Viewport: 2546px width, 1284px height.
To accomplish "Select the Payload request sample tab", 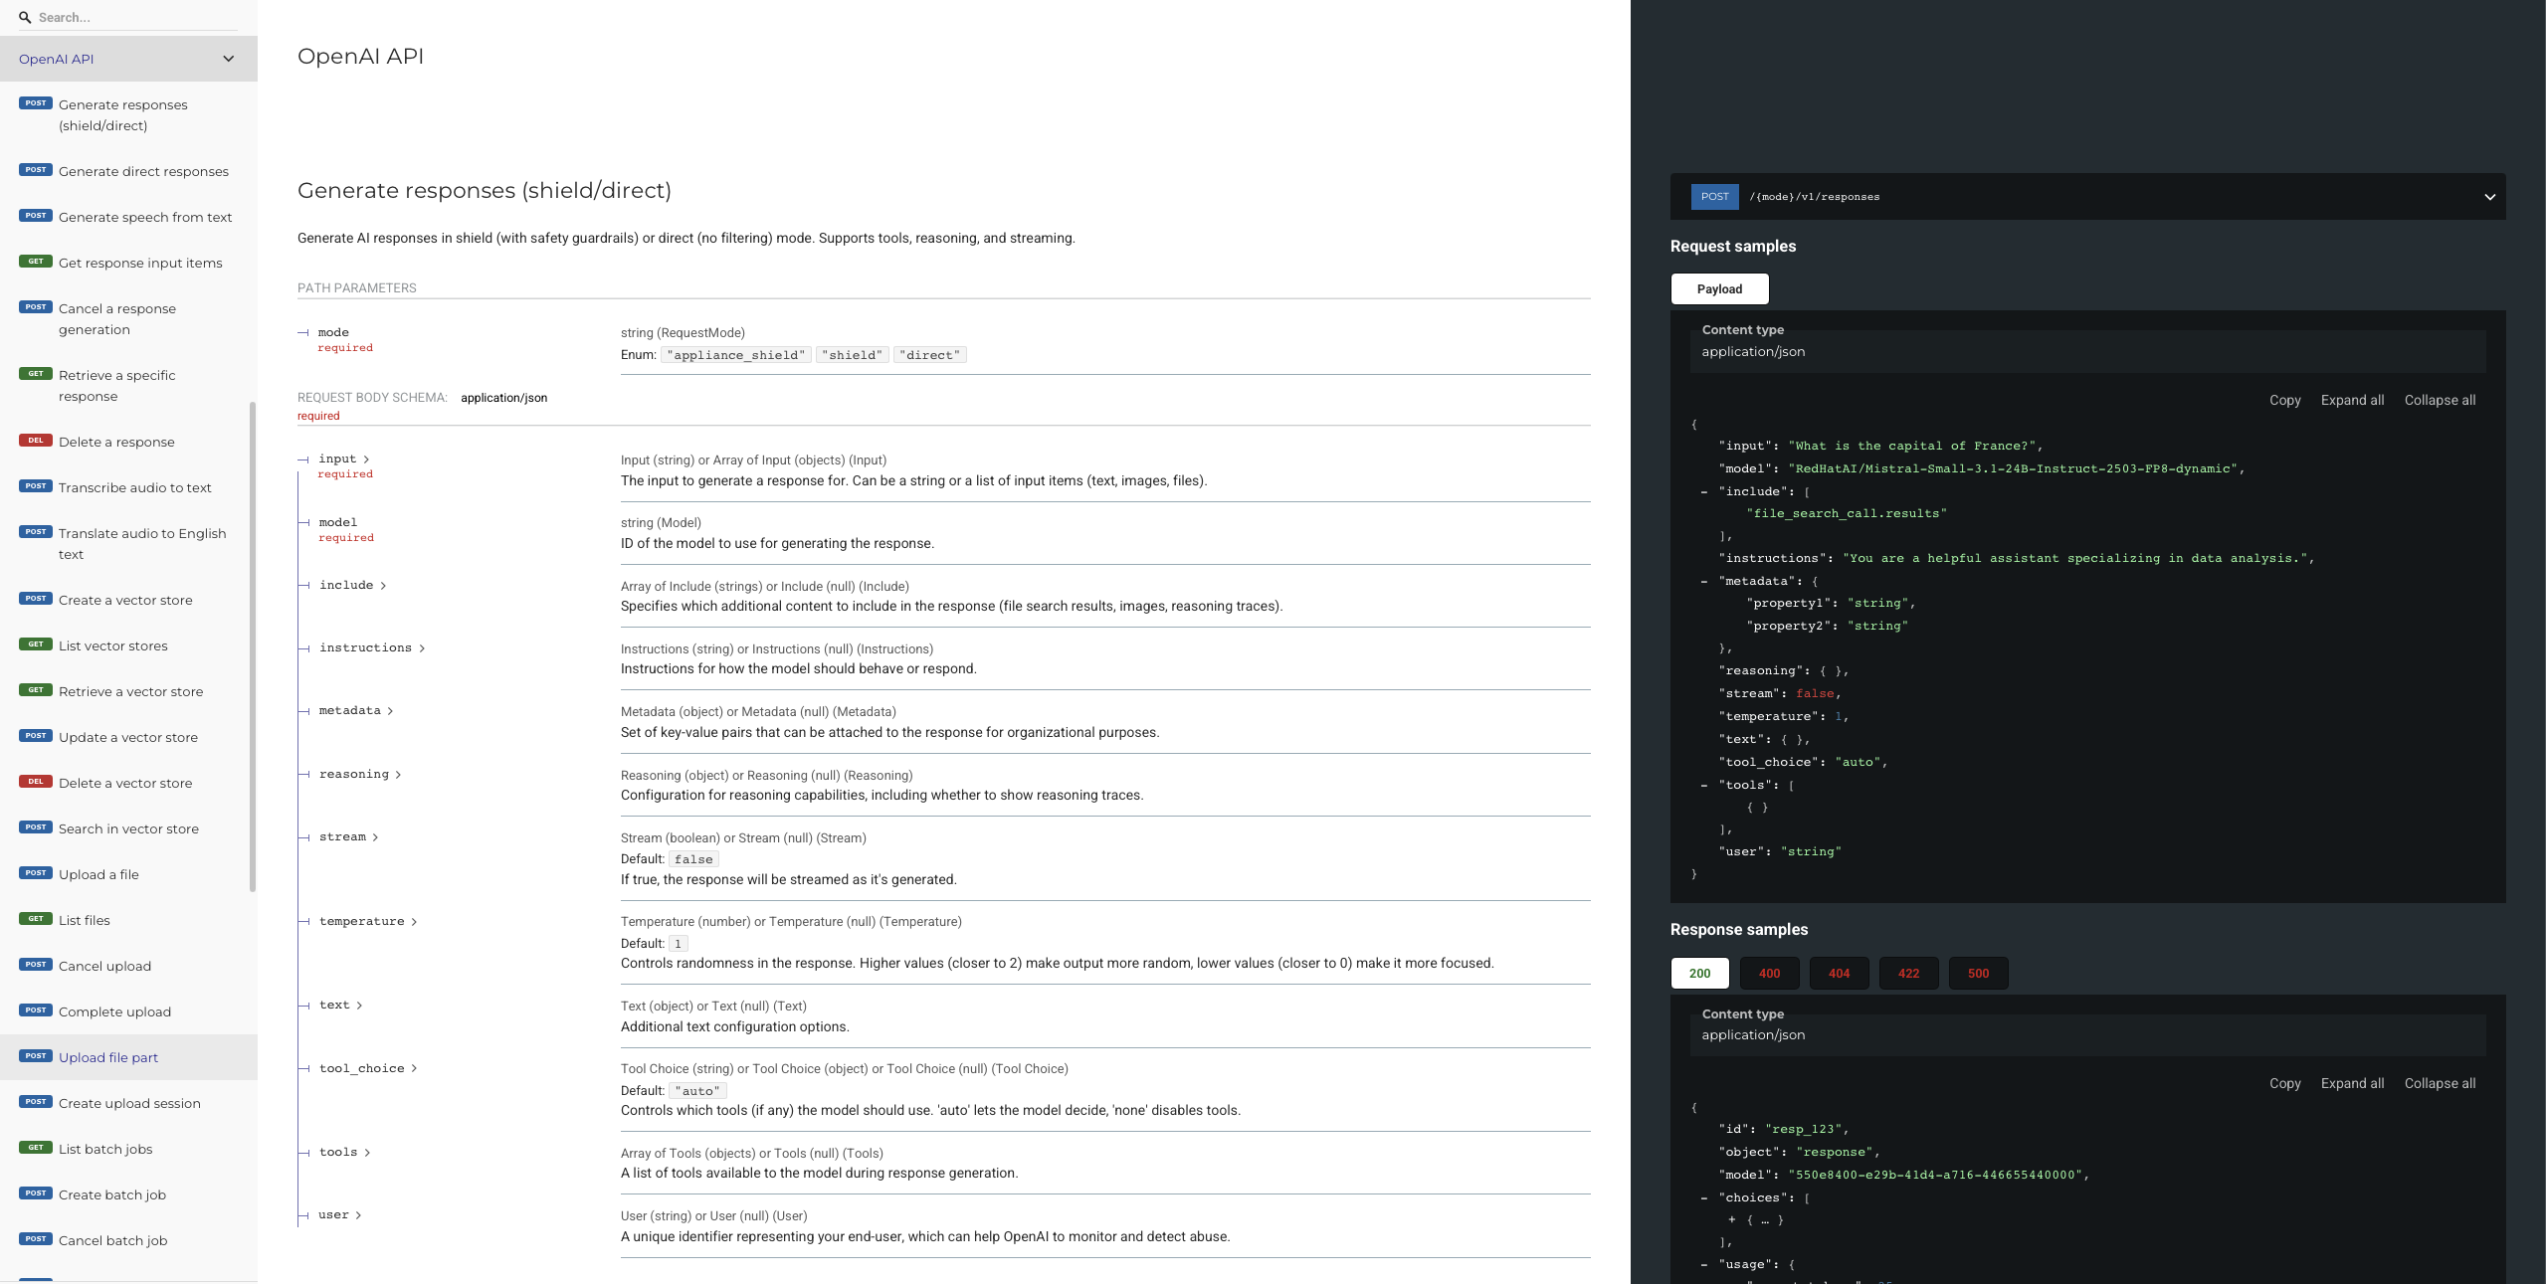I will point(1719,288).
